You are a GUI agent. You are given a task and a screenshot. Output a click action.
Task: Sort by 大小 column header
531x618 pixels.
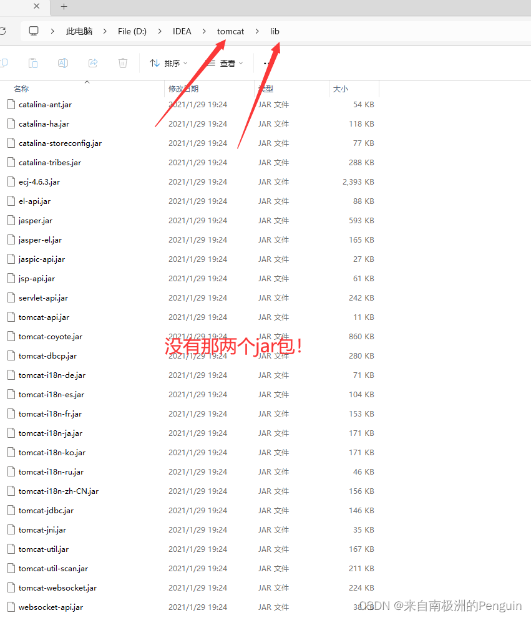341,89
